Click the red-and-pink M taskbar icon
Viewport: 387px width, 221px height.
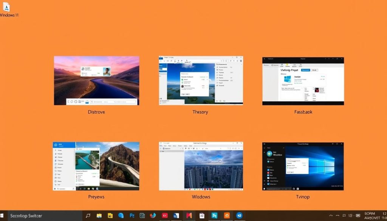189,216
